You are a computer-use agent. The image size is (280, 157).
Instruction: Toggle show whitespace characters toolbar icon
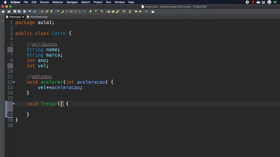pos(80,12)
